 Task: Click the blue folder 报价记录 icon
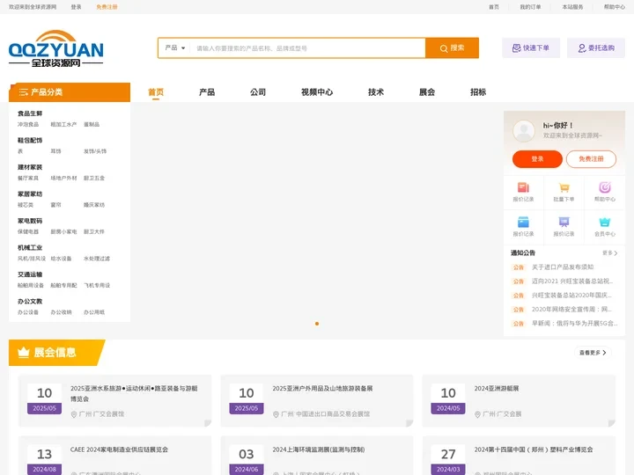tap(523, 223)
